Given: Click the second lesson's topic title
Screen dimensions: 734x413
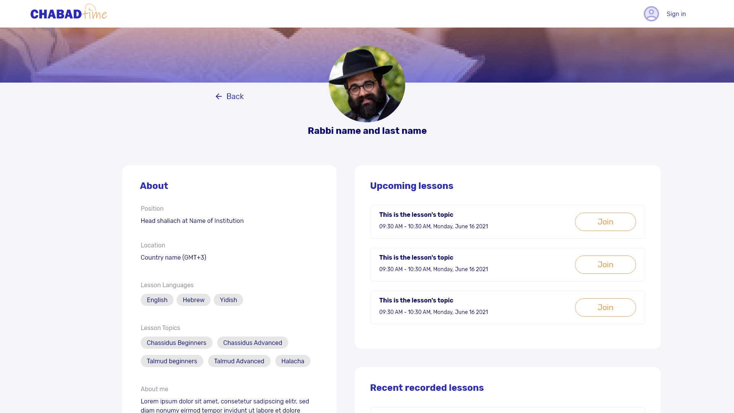Looking at the screenshot, I should [416, 257].
